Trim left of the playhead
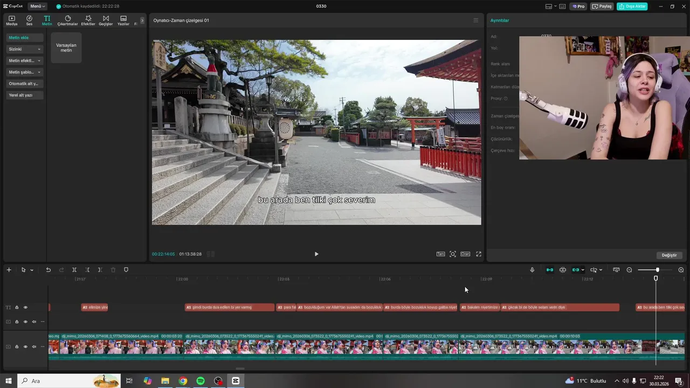The width and height of the screenshot is (690, 388). tap(87, 269)
